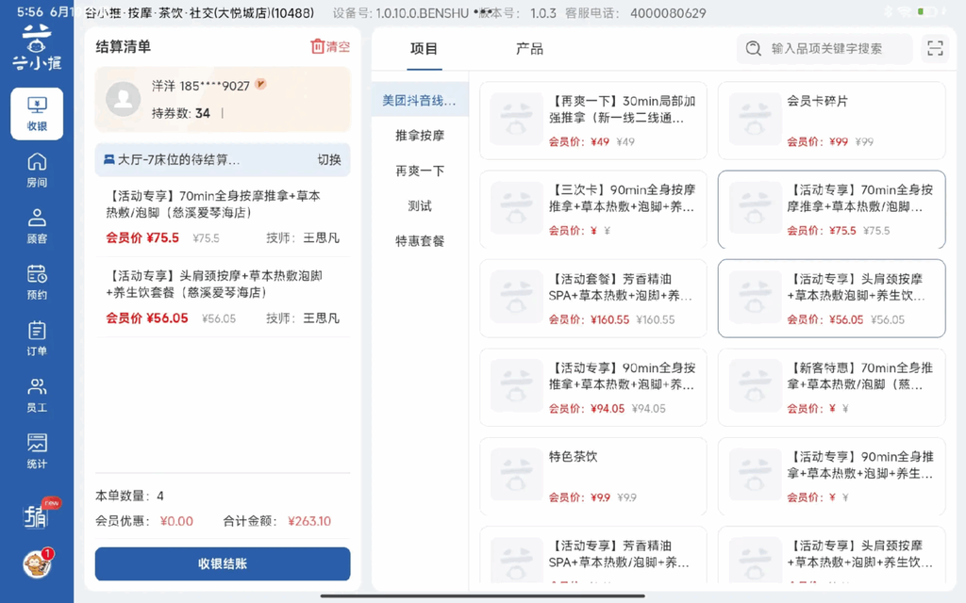The width and height of the screenshot is (966, 603).
Task: Add the 会员卡碎片 ¥99 item
Action: pyautogui.click(x=832, y=120)
